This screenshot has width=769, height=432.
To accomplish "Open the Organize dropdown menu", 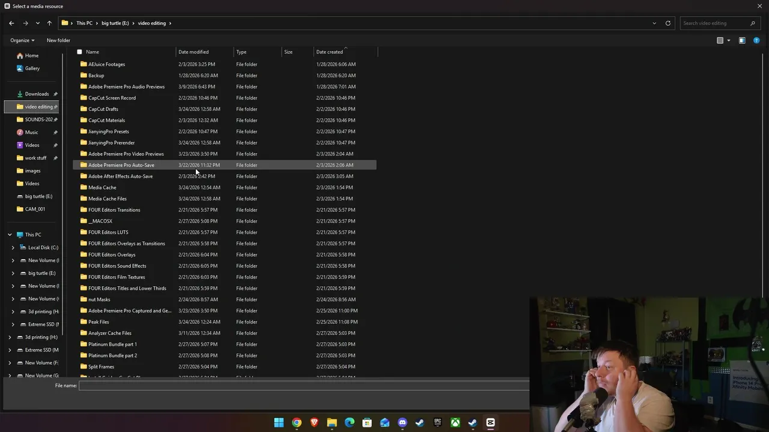I will pyautogui.click(x=22, y=40).
